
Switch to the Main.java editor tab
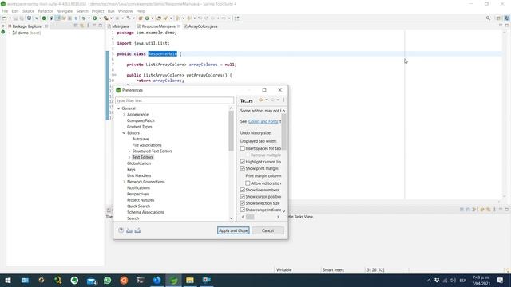click(x=121, y=26)
